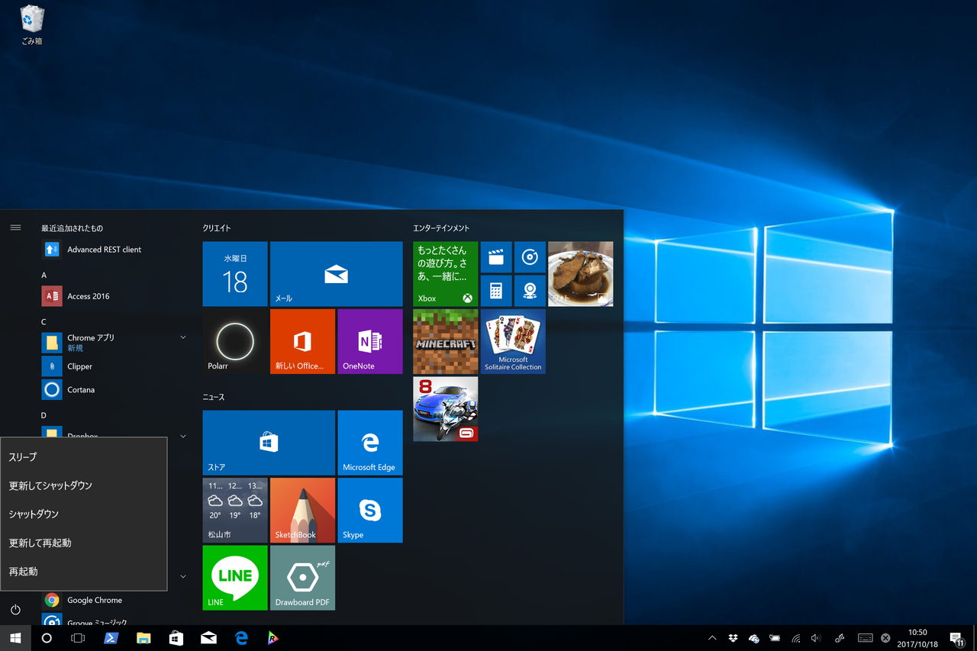Jump to the letter A section header

point(44,275)
